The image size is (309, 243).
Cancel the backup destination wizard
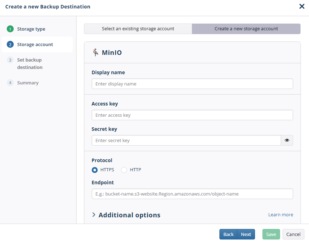tap(293, 234)
